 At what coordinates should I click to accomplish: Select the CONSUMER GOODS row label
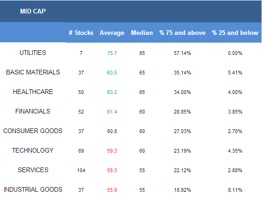click(x=33, y=131)
